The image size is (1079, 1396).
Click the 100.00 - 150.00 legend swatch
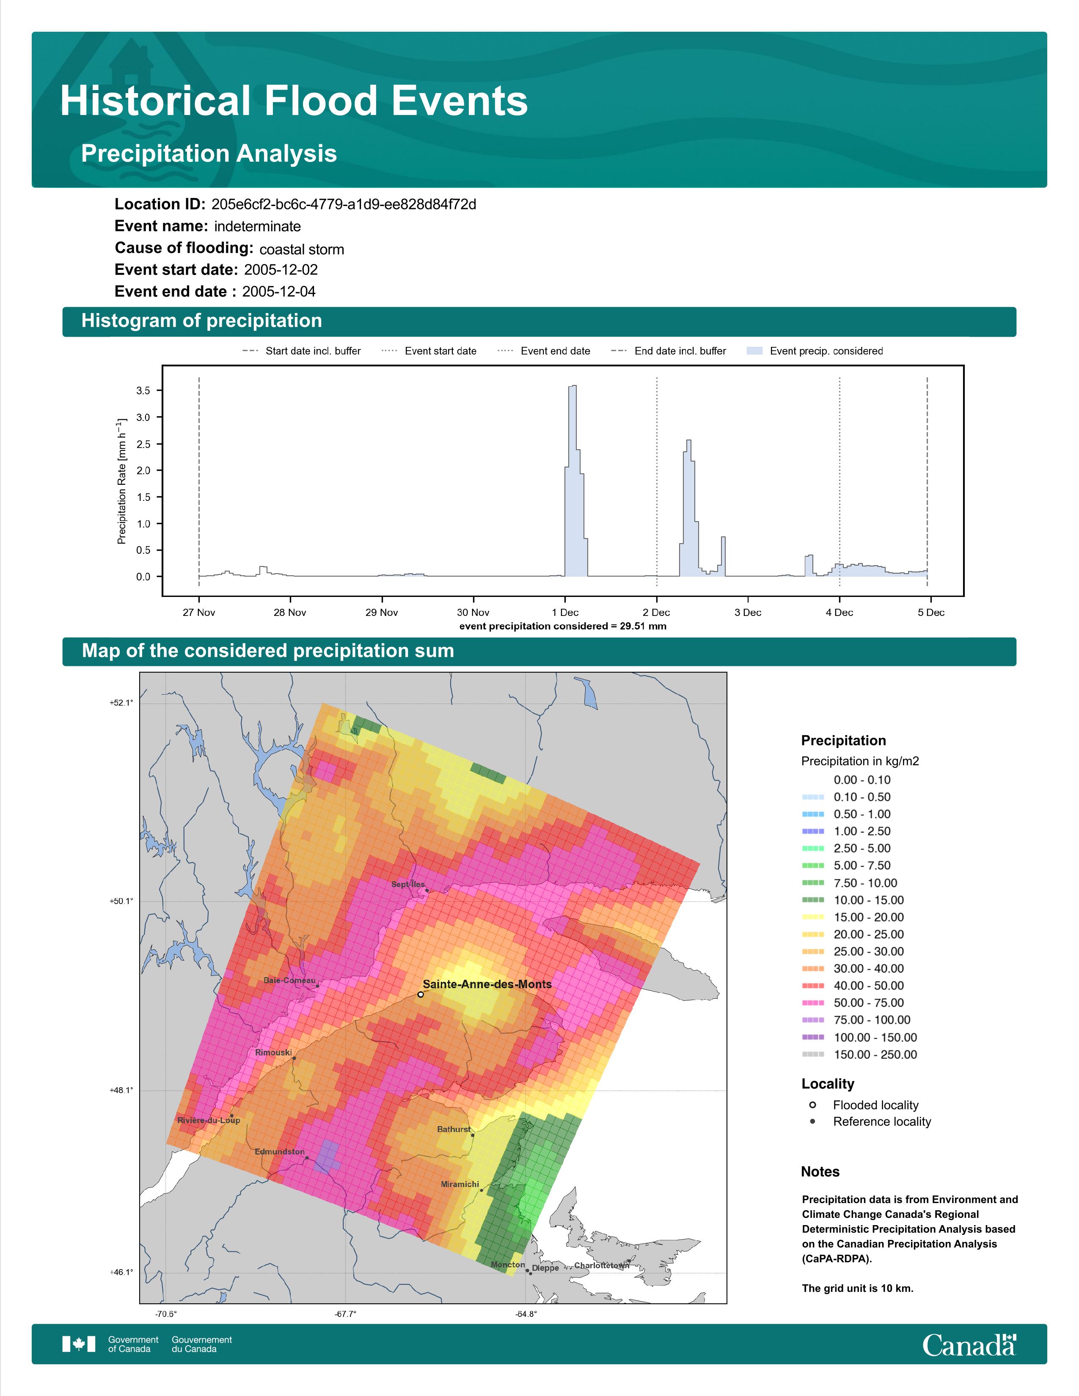[x=813, y=1037]
